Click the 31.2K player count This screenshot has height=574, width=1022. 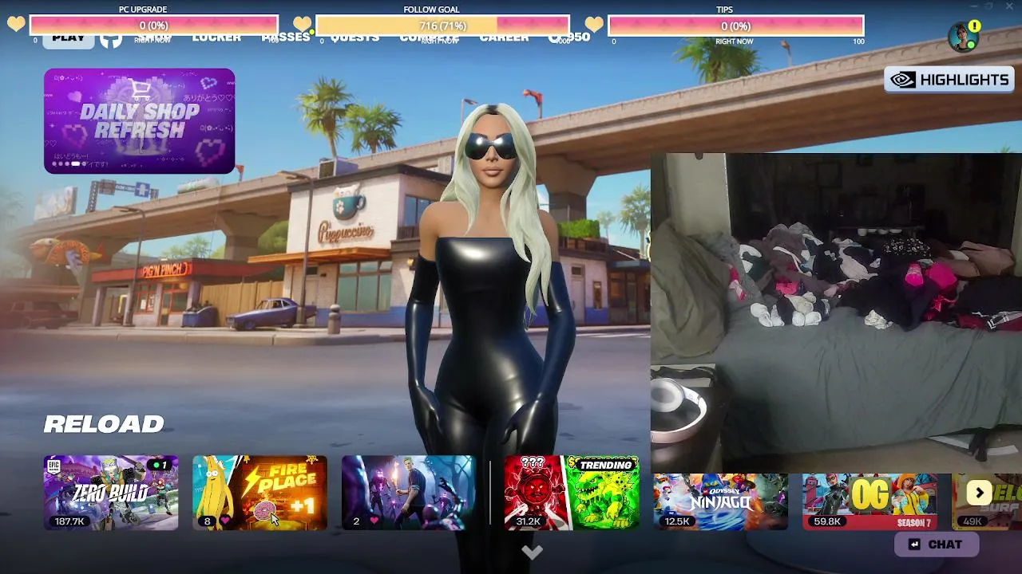[529, 521]
